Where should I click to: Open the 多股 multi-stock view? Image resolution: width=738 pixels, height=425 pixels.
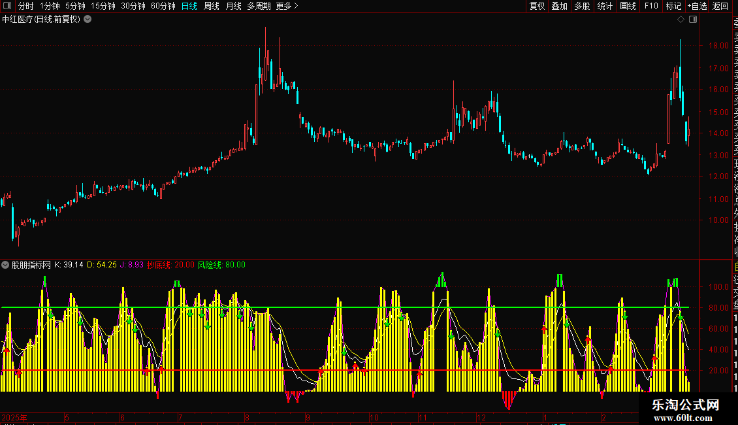tap(582, 6)
